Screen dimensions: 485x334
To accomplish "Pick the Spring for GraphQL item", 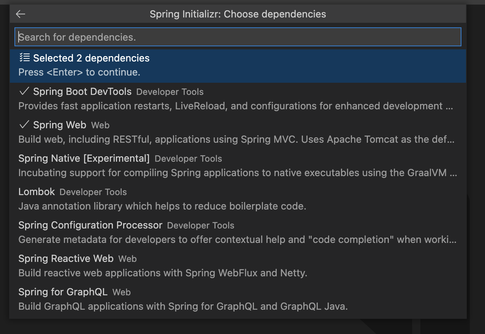I will tap(63, 292).
